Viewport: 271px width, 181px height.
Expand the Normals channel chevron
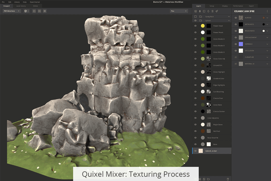point(267,44)
